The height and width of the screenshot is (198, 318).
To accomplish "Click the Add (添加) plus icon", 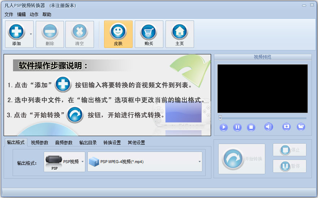I will 17,31.
